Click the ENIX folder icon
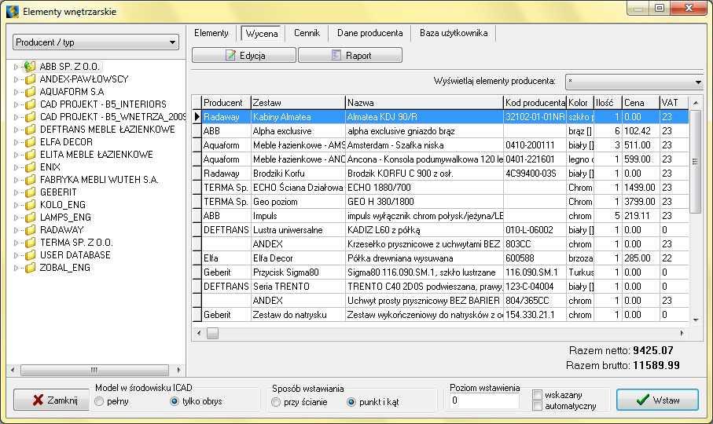This screenshot has width=713, height=424. point(31,167)
